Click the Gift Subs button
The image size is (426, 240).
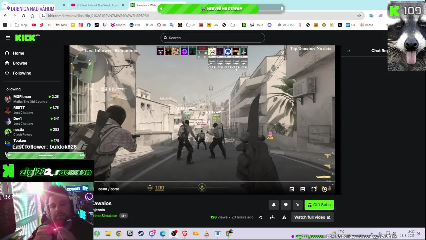(x=319, y=205)
